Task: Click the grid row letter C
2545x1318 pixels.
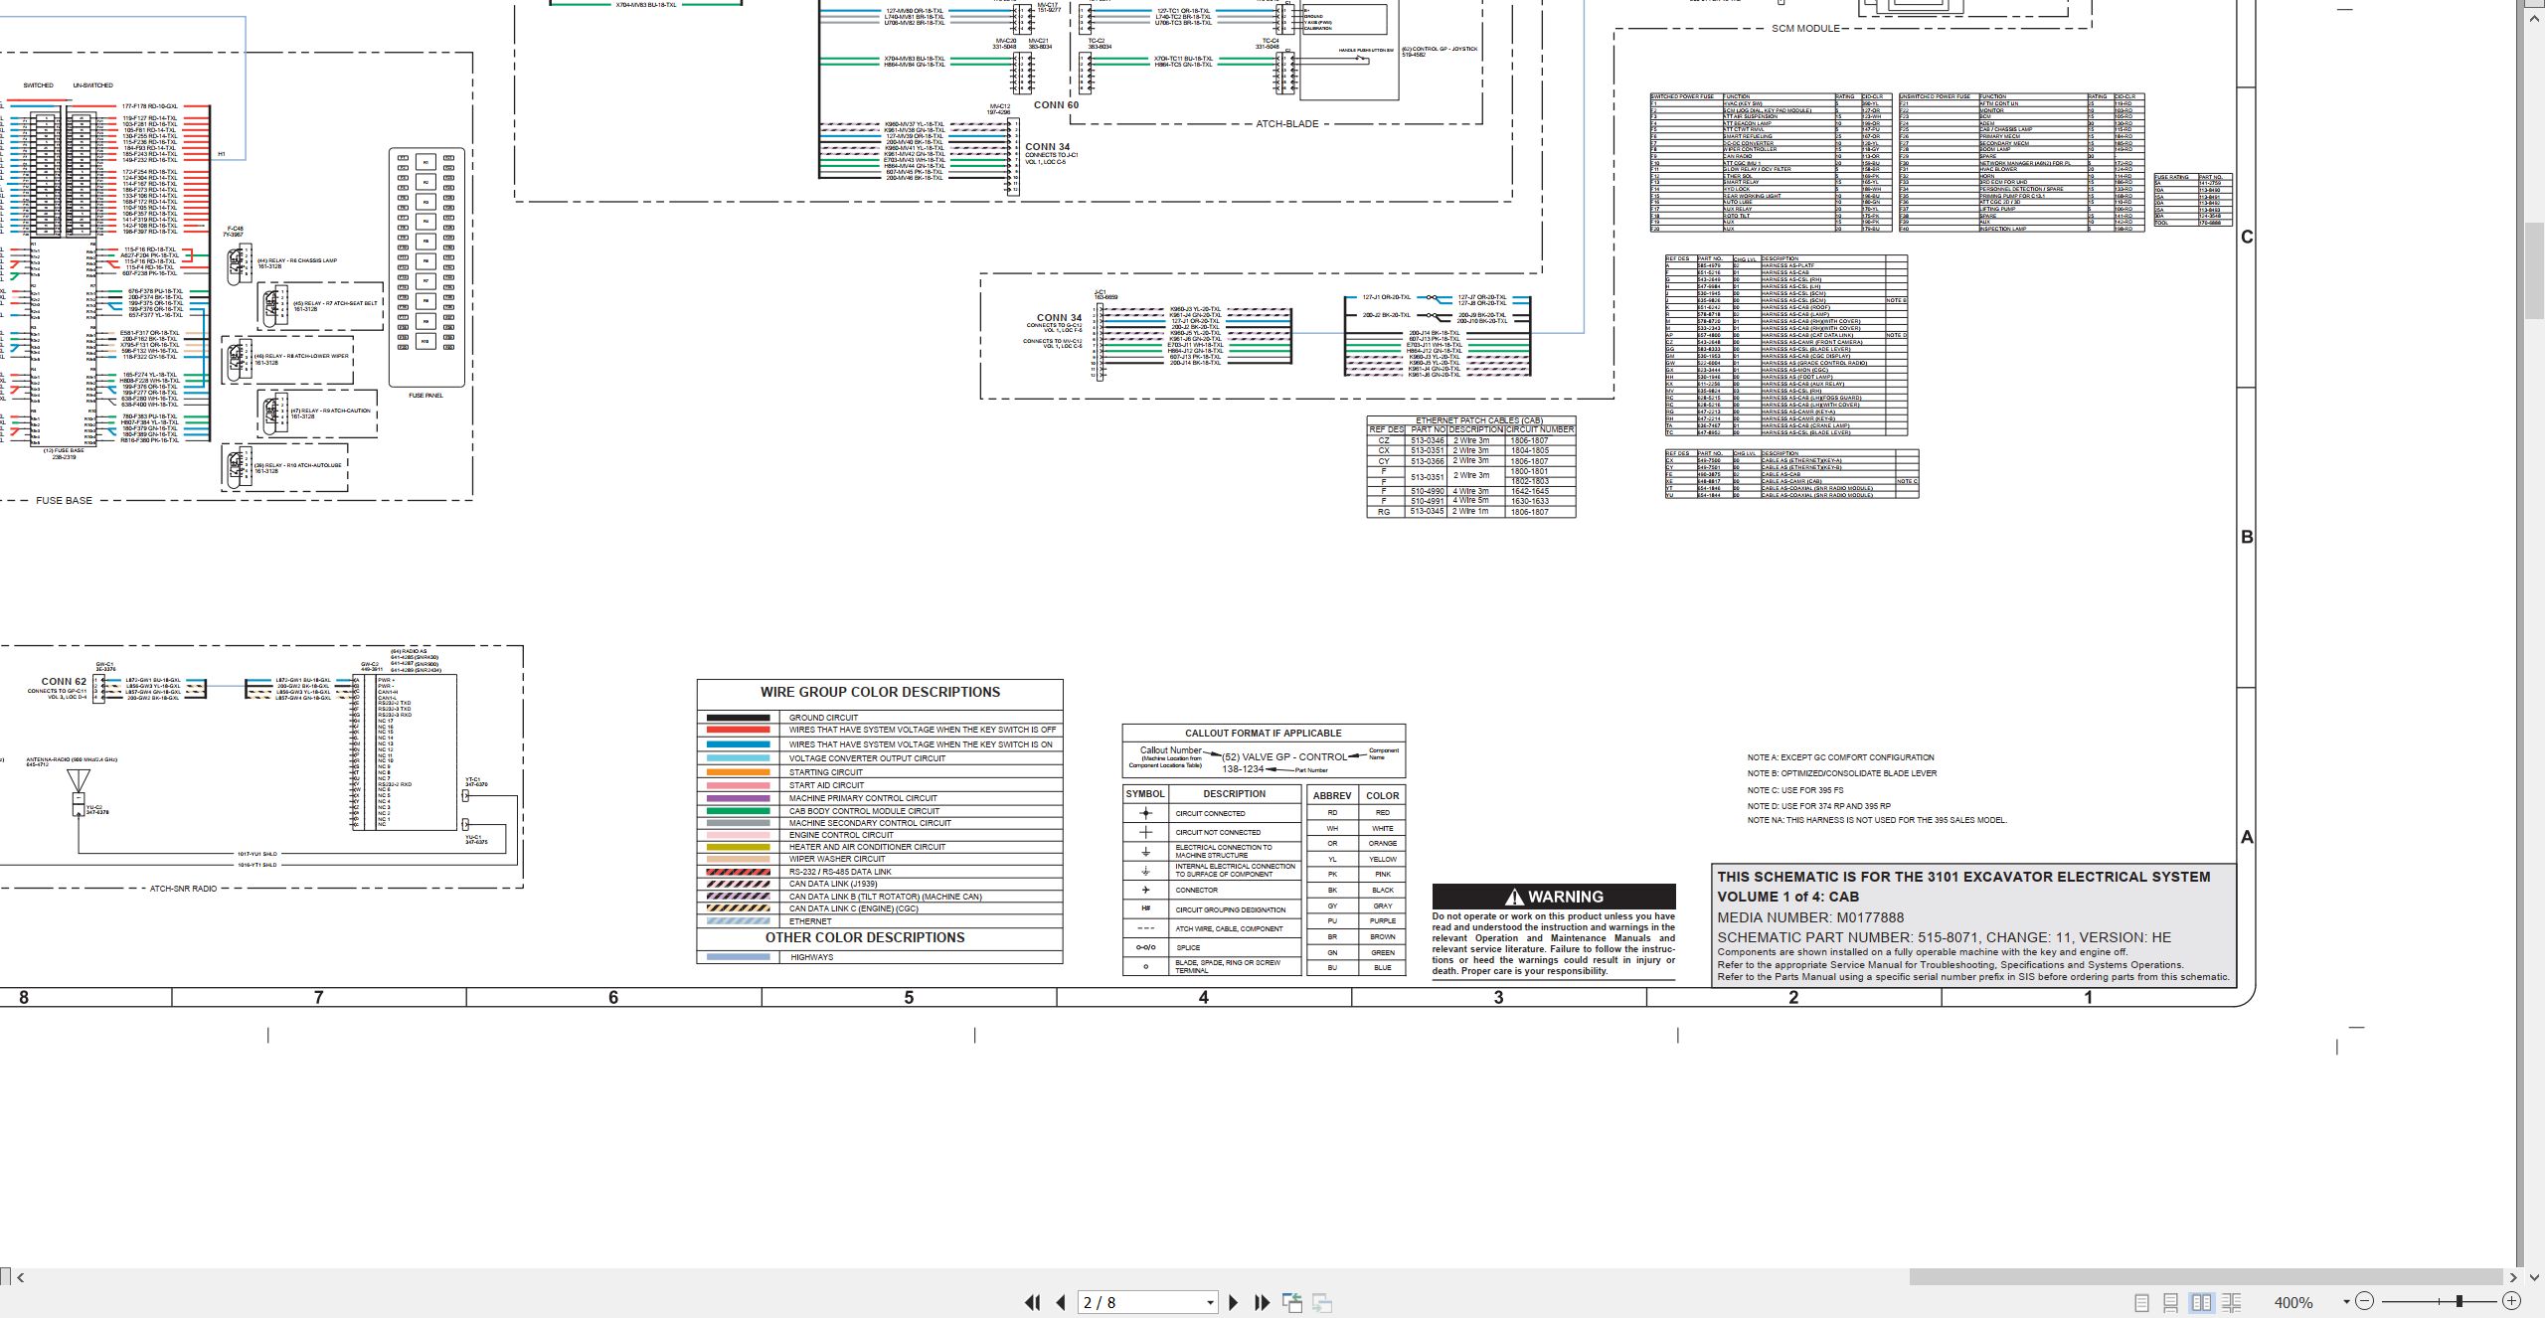Action: pos(2247,237)
